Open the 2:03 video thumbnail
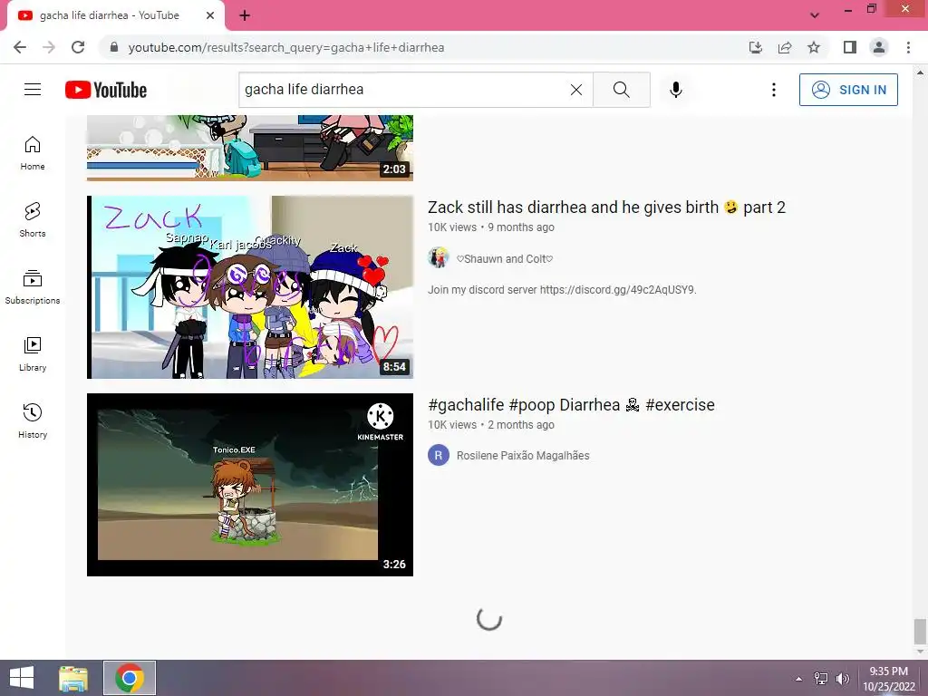Screen dimensions: 928x696 click(250, 148)
